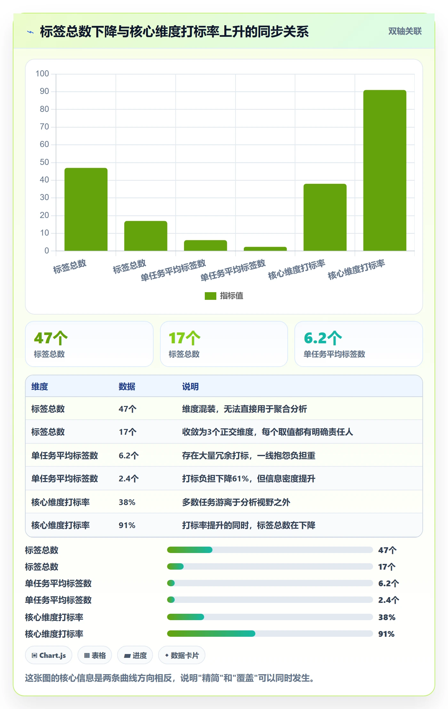
Task: Click the 数据 column header
Action: [x=127, y=386]
